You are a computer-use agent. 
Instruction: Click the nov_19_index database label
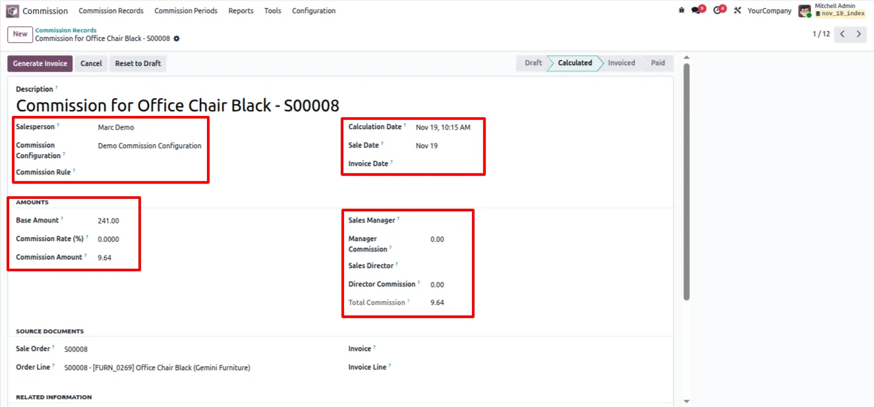[x=840, y=14]
